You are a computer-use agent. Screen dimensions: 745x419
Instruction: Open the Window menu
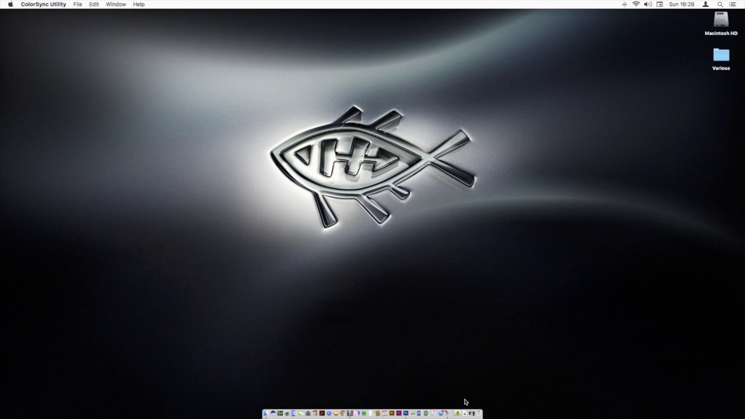click(116, 4)
